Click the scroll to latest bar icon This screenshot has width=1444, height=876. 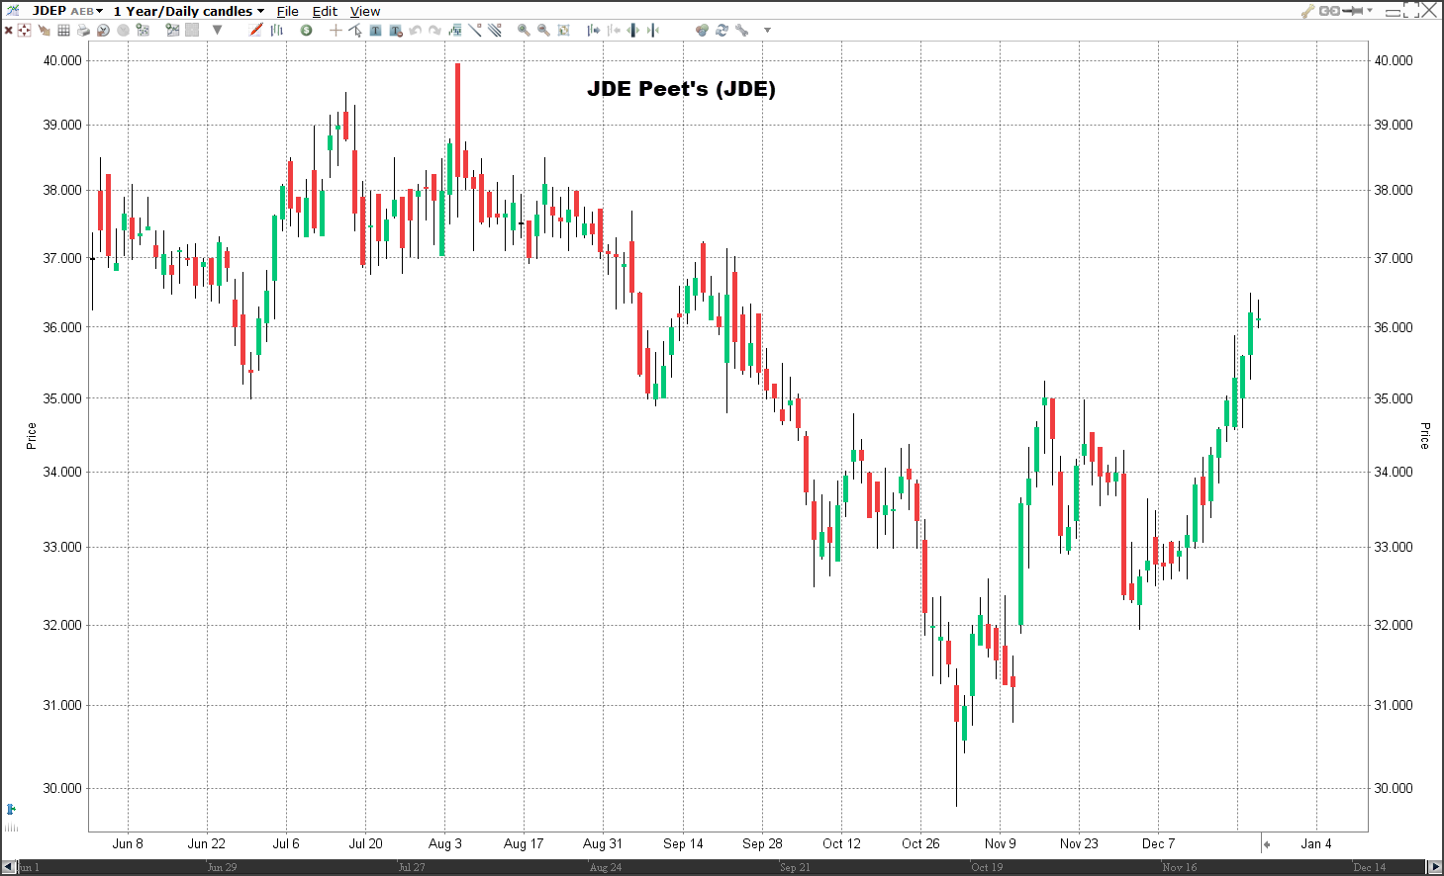coord(653,31)
